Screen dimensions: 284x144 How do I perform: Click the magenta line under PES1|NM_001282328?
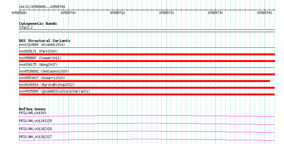[x=147, y=131]
